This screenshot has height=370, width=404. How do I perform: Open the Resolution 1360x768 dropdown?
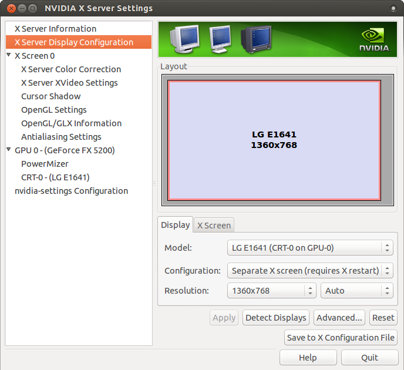[x=271, y=291]
